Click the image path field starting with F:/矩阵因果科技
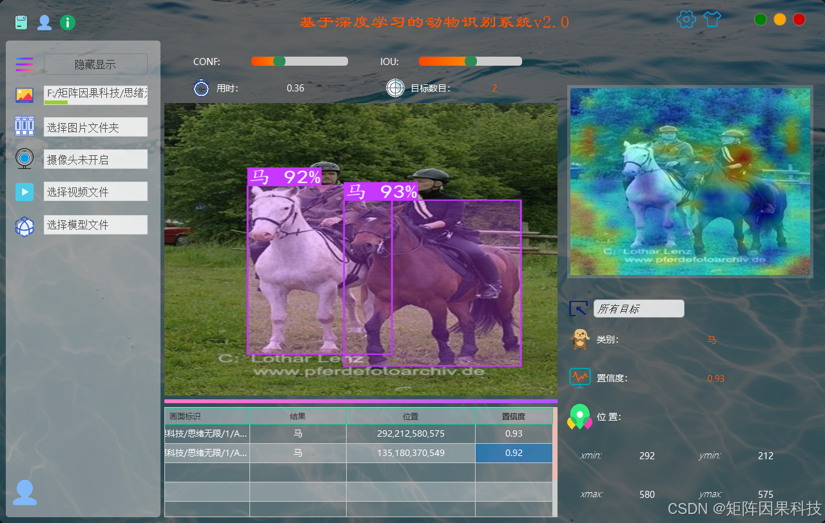The height and width of the screenshot is (523, 825). point(95,95)
